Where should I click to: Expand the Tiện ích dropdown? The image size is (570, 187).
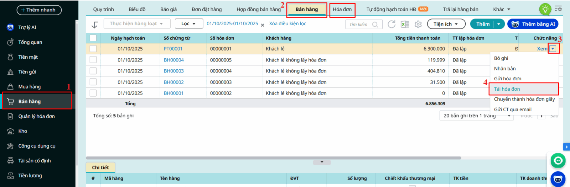pos(446,24)
